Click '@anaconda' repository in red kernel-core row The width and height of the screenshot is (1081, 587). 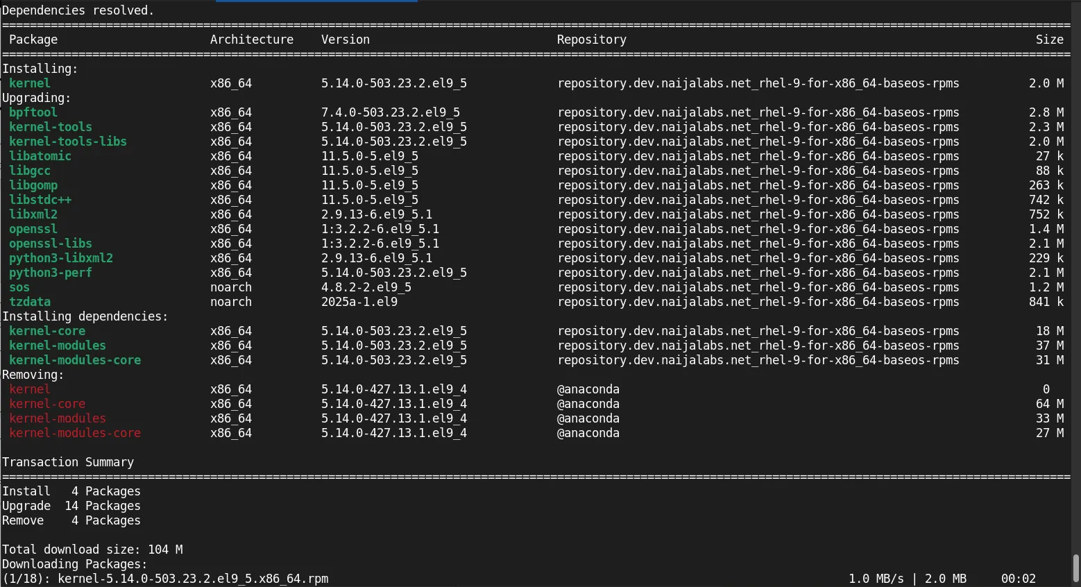coord(588,404)
